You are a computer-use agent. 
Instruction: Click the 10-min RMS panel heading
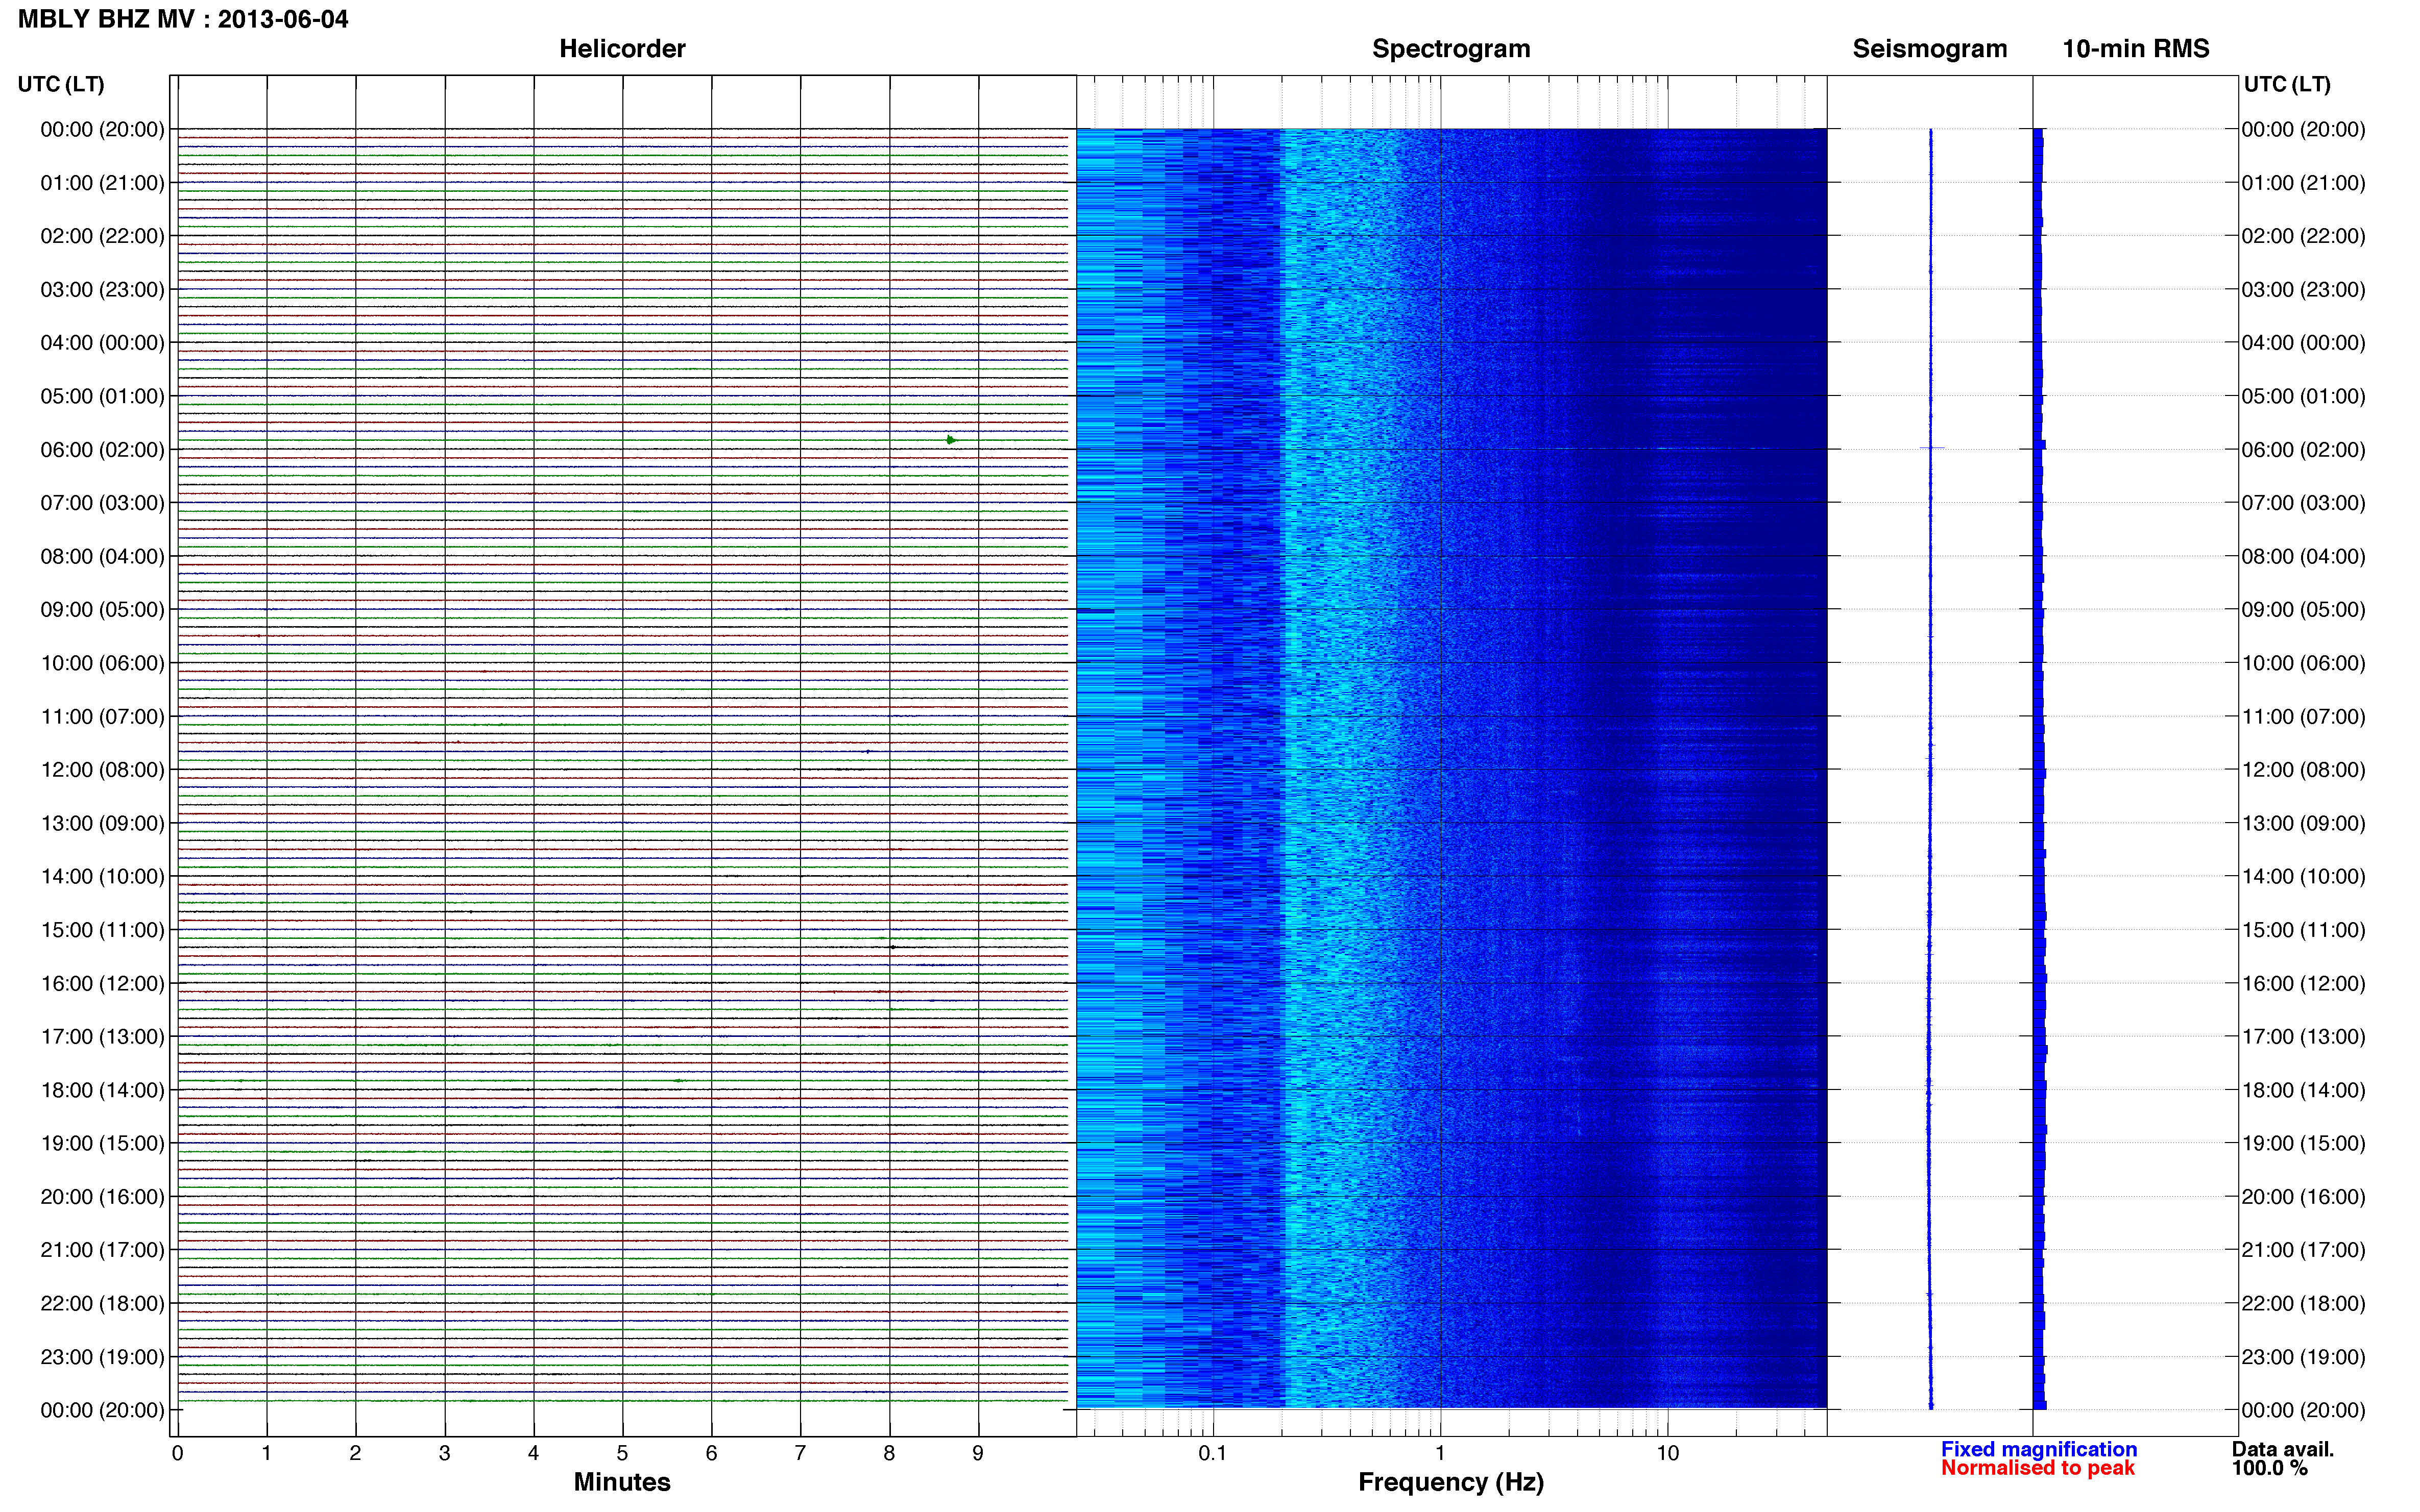point(2136,49)
